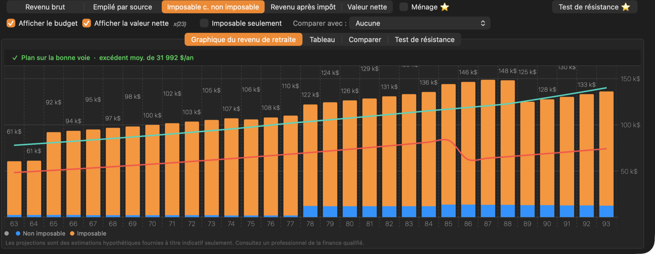Enable the Ménage checkbox
The image size is (655, 254).
pos(403,7)
